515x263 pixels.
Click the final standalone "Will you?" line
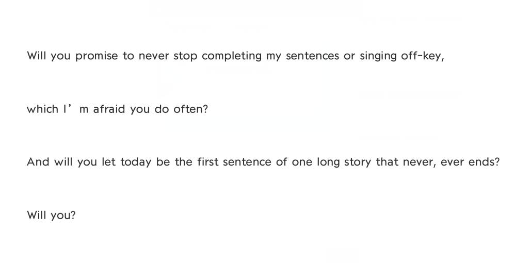pyautogui.click(x=51, y=215)
